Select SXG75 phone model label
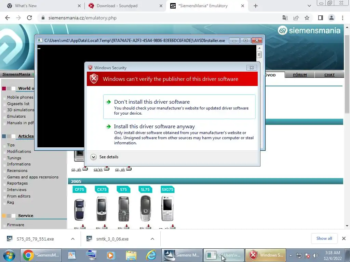 (167, 190)
